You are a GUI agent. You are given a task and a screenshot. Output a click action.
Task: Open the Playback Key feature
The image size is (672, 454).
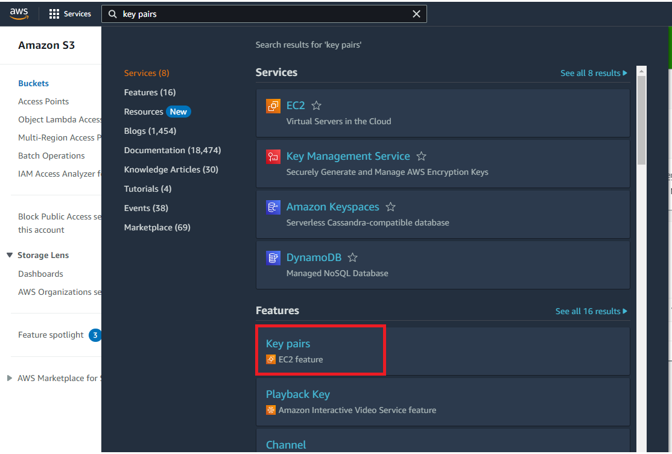pos(298,394)
